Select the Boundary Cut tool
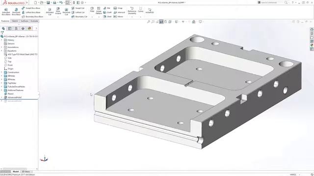 pyautogui.click(x=79, y=17)
